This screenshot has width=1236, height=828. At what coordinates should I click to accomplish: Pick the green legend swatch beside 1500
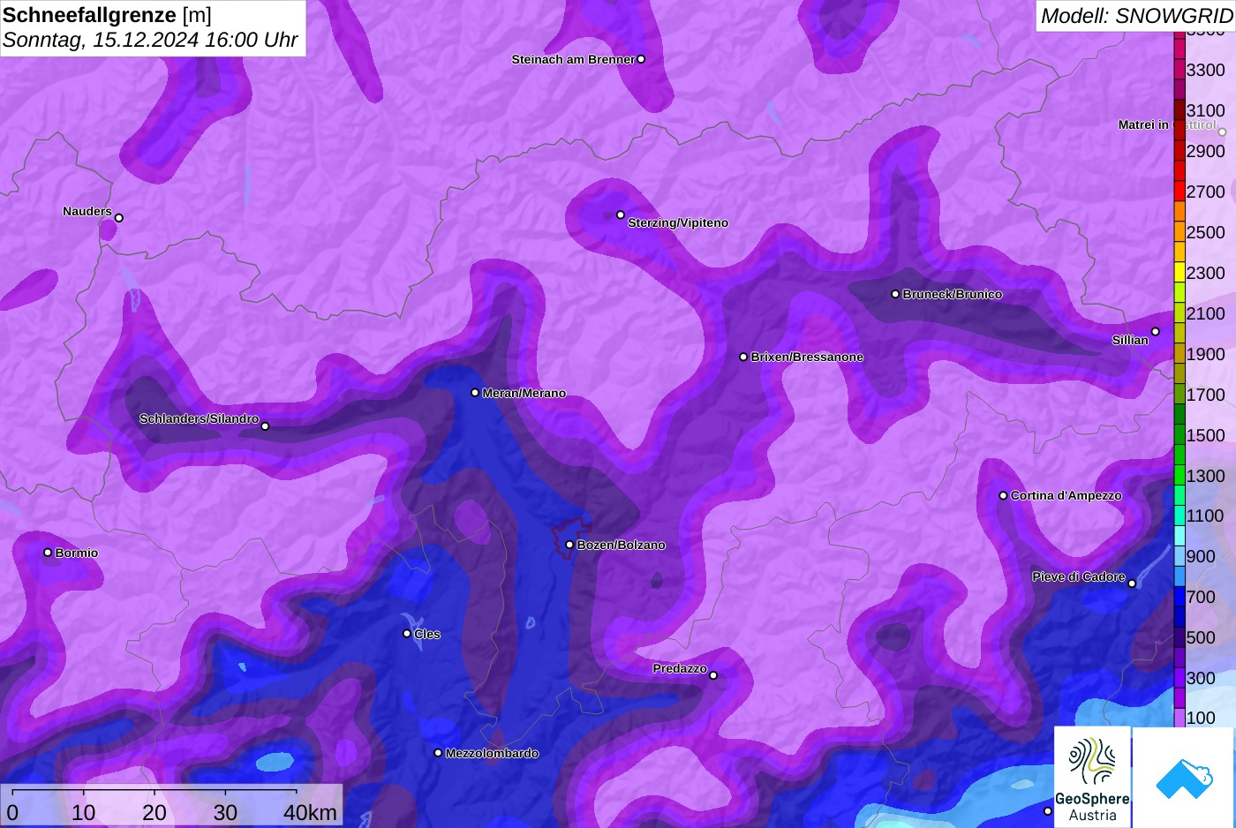point(1179,435)
